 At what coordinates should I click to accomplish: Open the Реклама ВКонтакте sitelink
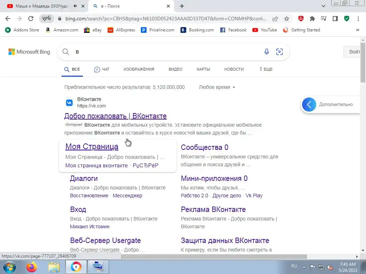point(213,209)
